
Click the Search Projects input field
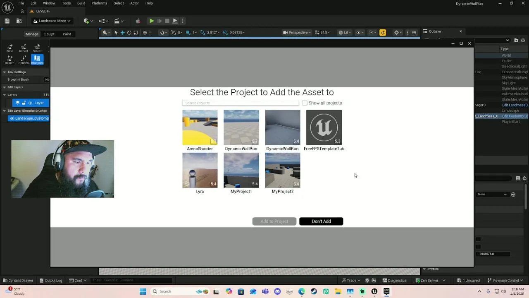(241, 103)
